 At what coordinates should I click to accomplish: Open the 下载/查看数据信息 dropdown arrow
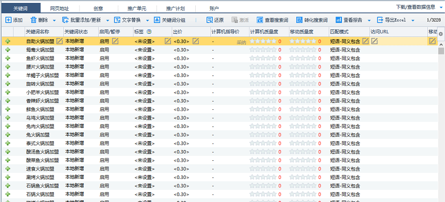point(441,7)
